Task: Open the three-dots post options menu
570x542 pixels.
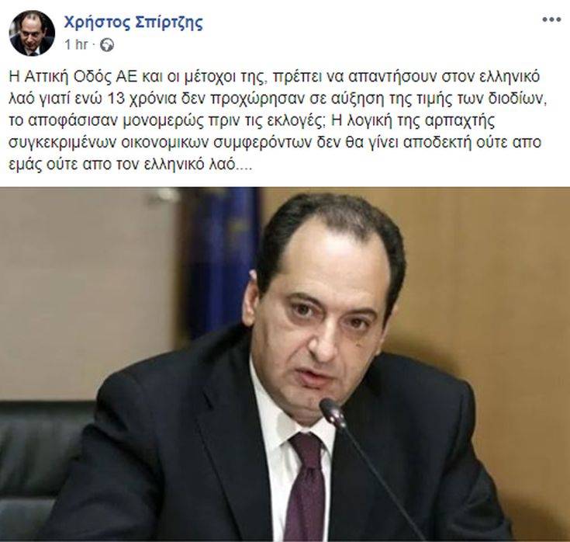Action: click(x=551, y=20)
